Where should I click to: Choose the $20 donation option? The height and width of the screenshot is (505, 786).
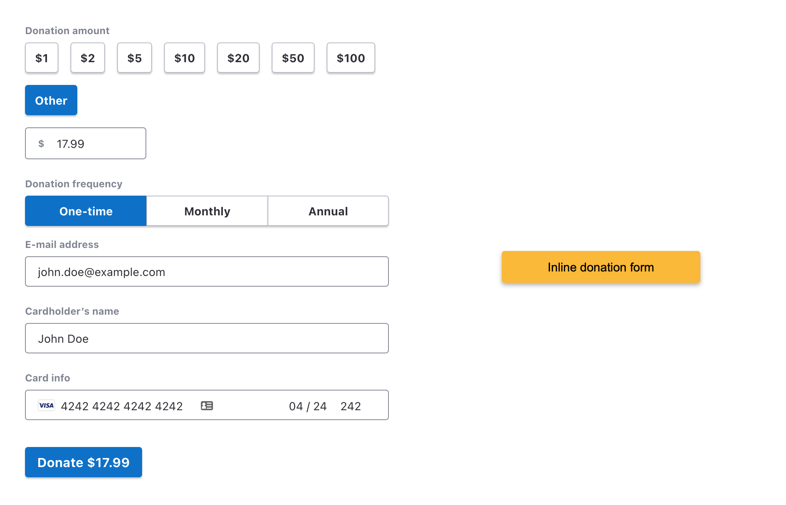tap(238, 58)
